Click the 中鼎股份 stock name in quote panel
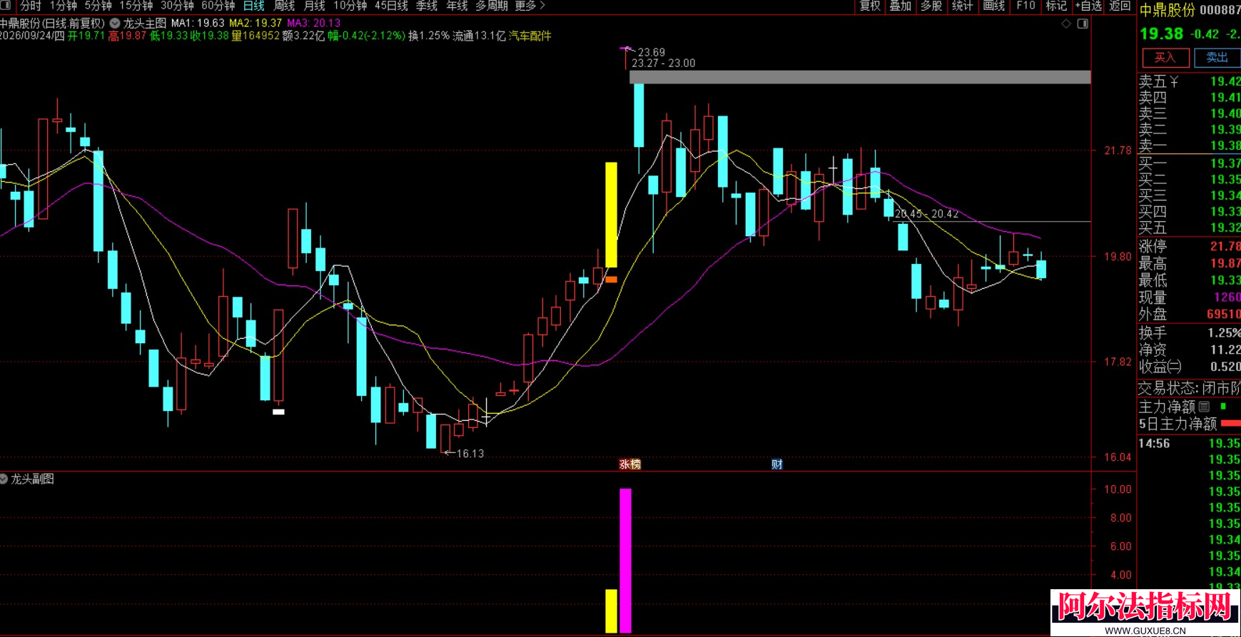Viewport: 1241px width, 637px height. (x=1167, y=10)
